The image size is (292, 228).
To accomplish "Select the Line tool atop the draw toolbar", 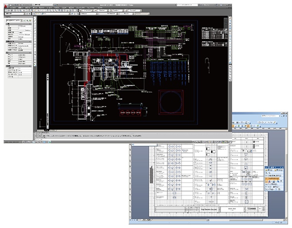I will [35, 19].
